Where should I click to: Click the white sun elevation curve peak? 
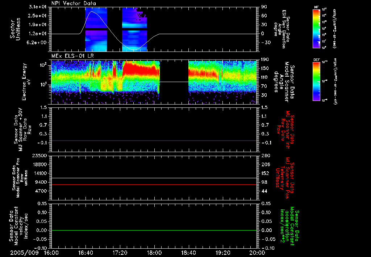[92, 11]
